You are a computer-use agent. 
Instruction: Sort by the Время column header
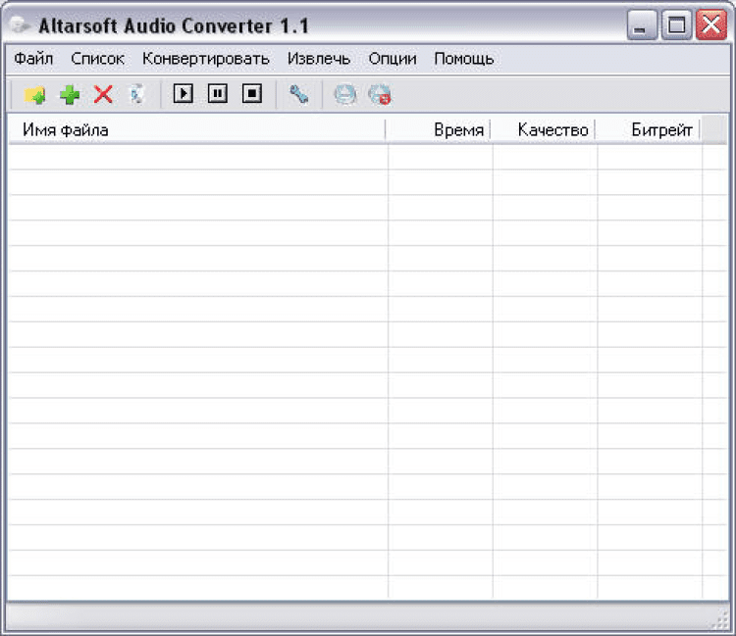point(438,129)
